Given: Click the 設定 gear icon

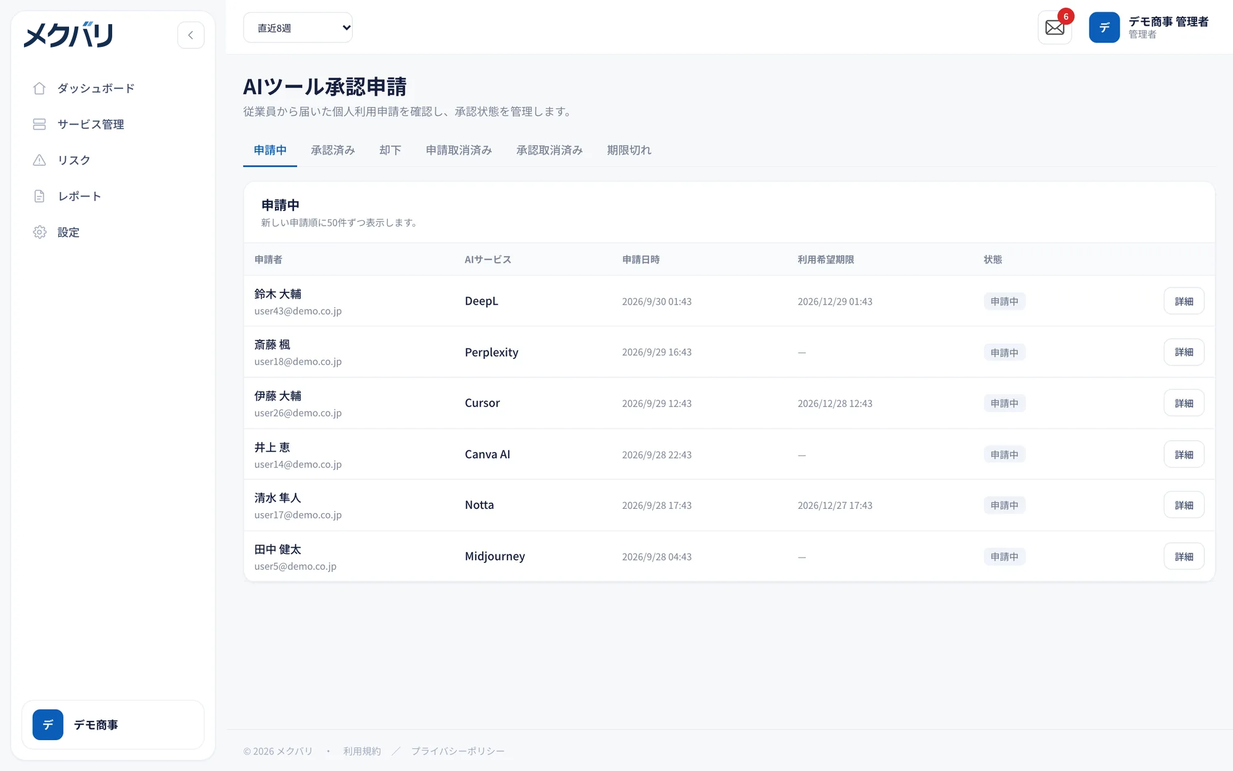Looking at the screenshot, I should [39, 232].
